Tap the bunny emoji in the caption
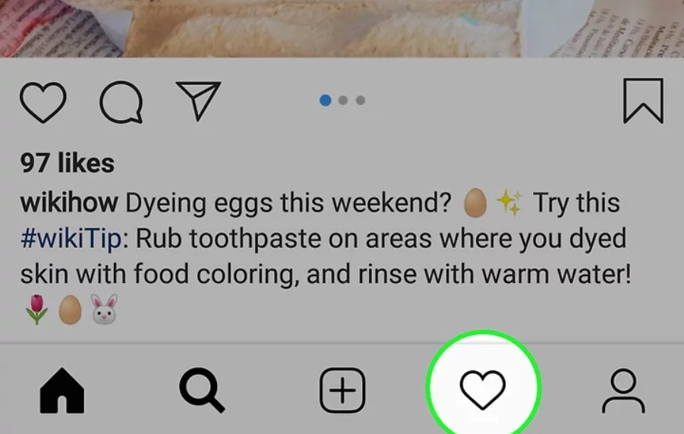Image resolution: width=684 pixels, height=434 pixels. 104,310
